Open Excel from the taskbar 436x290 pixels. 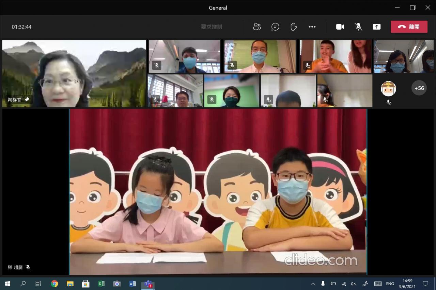tap(101, 284)
